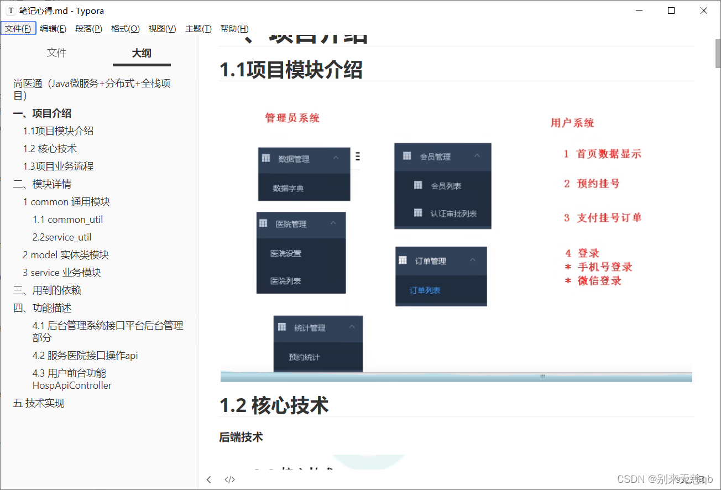Select outline item 1.2 核心技术
721x490 pixels.
pyautogui.click(x=50, y=149)
